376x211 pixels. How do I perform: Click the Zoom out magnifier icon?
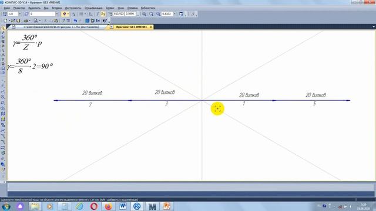[152, 14]
